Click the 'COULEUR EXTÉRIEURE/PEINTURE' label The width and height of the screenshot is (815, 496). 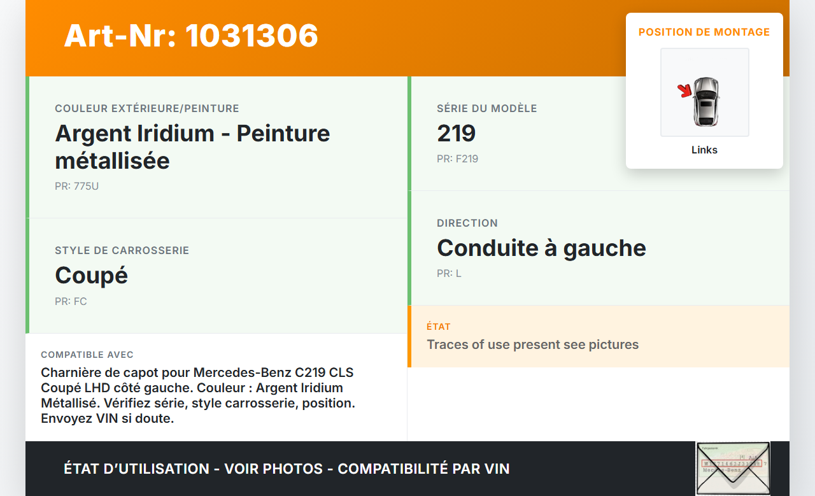click(146, 109)
